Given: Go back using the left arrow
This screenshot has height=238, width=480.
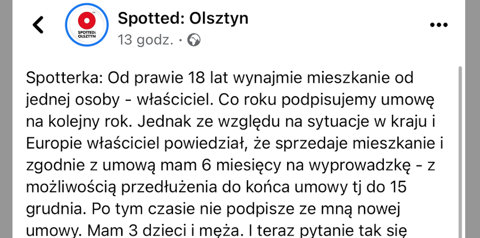Looking at the screenshot, I should click(x=38, y=25).
